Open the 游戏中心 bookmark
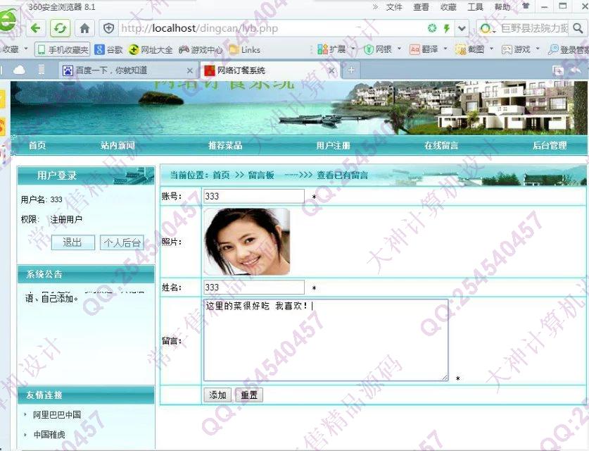 pyautogui.click(x=201, y=49)
